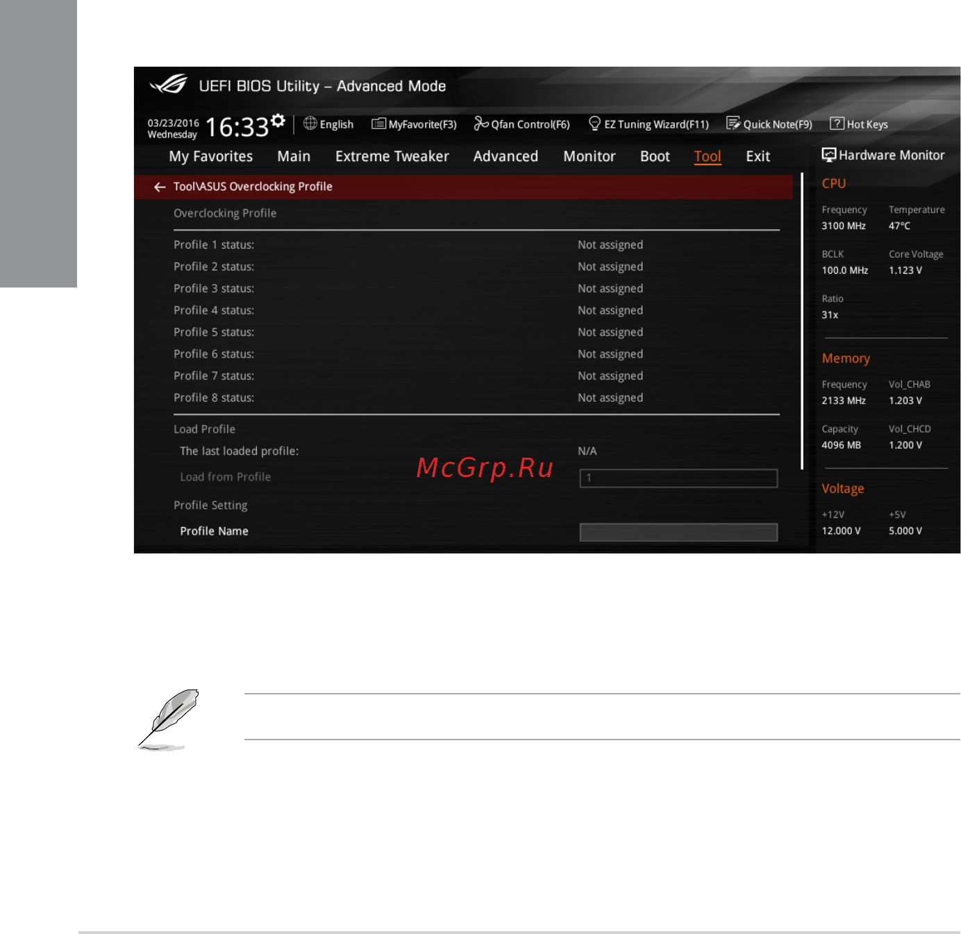Screen dimensions: 961x934
Task: Open the Extreme Tweaker tab
Action: (392, 157)
